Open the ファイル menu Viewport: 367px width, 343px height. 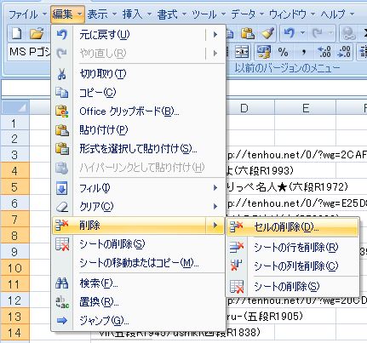click(x=27, y=14)
